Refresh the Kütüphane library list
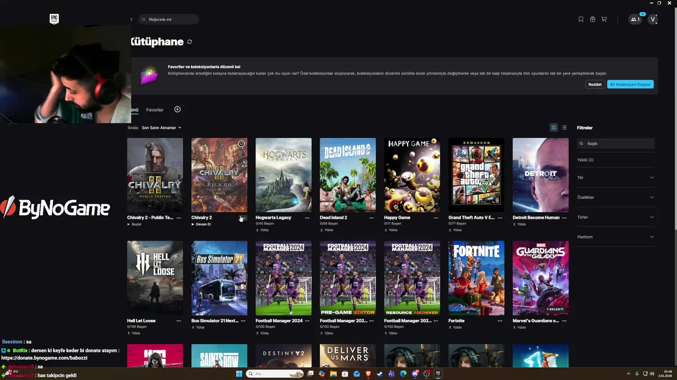Viewport: 677px width, 380px height. pos(189,42)
